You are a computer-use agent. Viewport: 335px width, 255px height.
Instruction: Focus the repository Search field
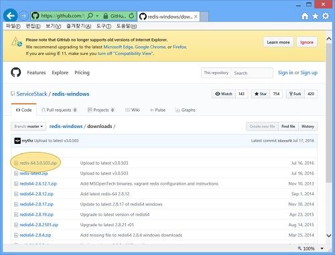point(252,73)
